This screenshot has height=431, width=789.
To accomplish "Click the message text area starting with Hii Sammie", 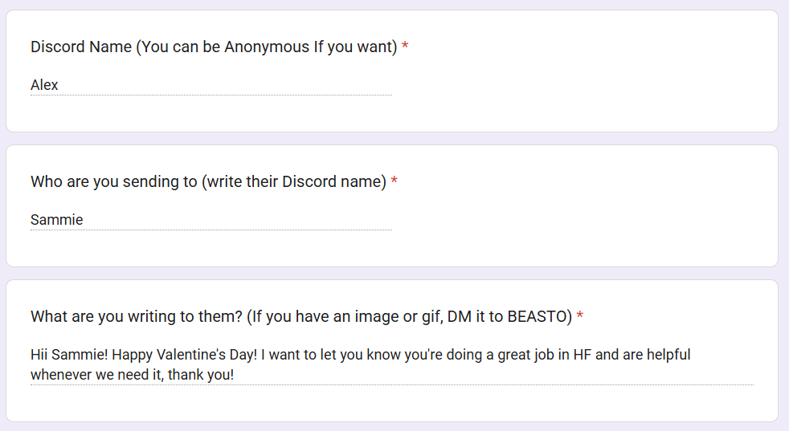I will [391, 364].
